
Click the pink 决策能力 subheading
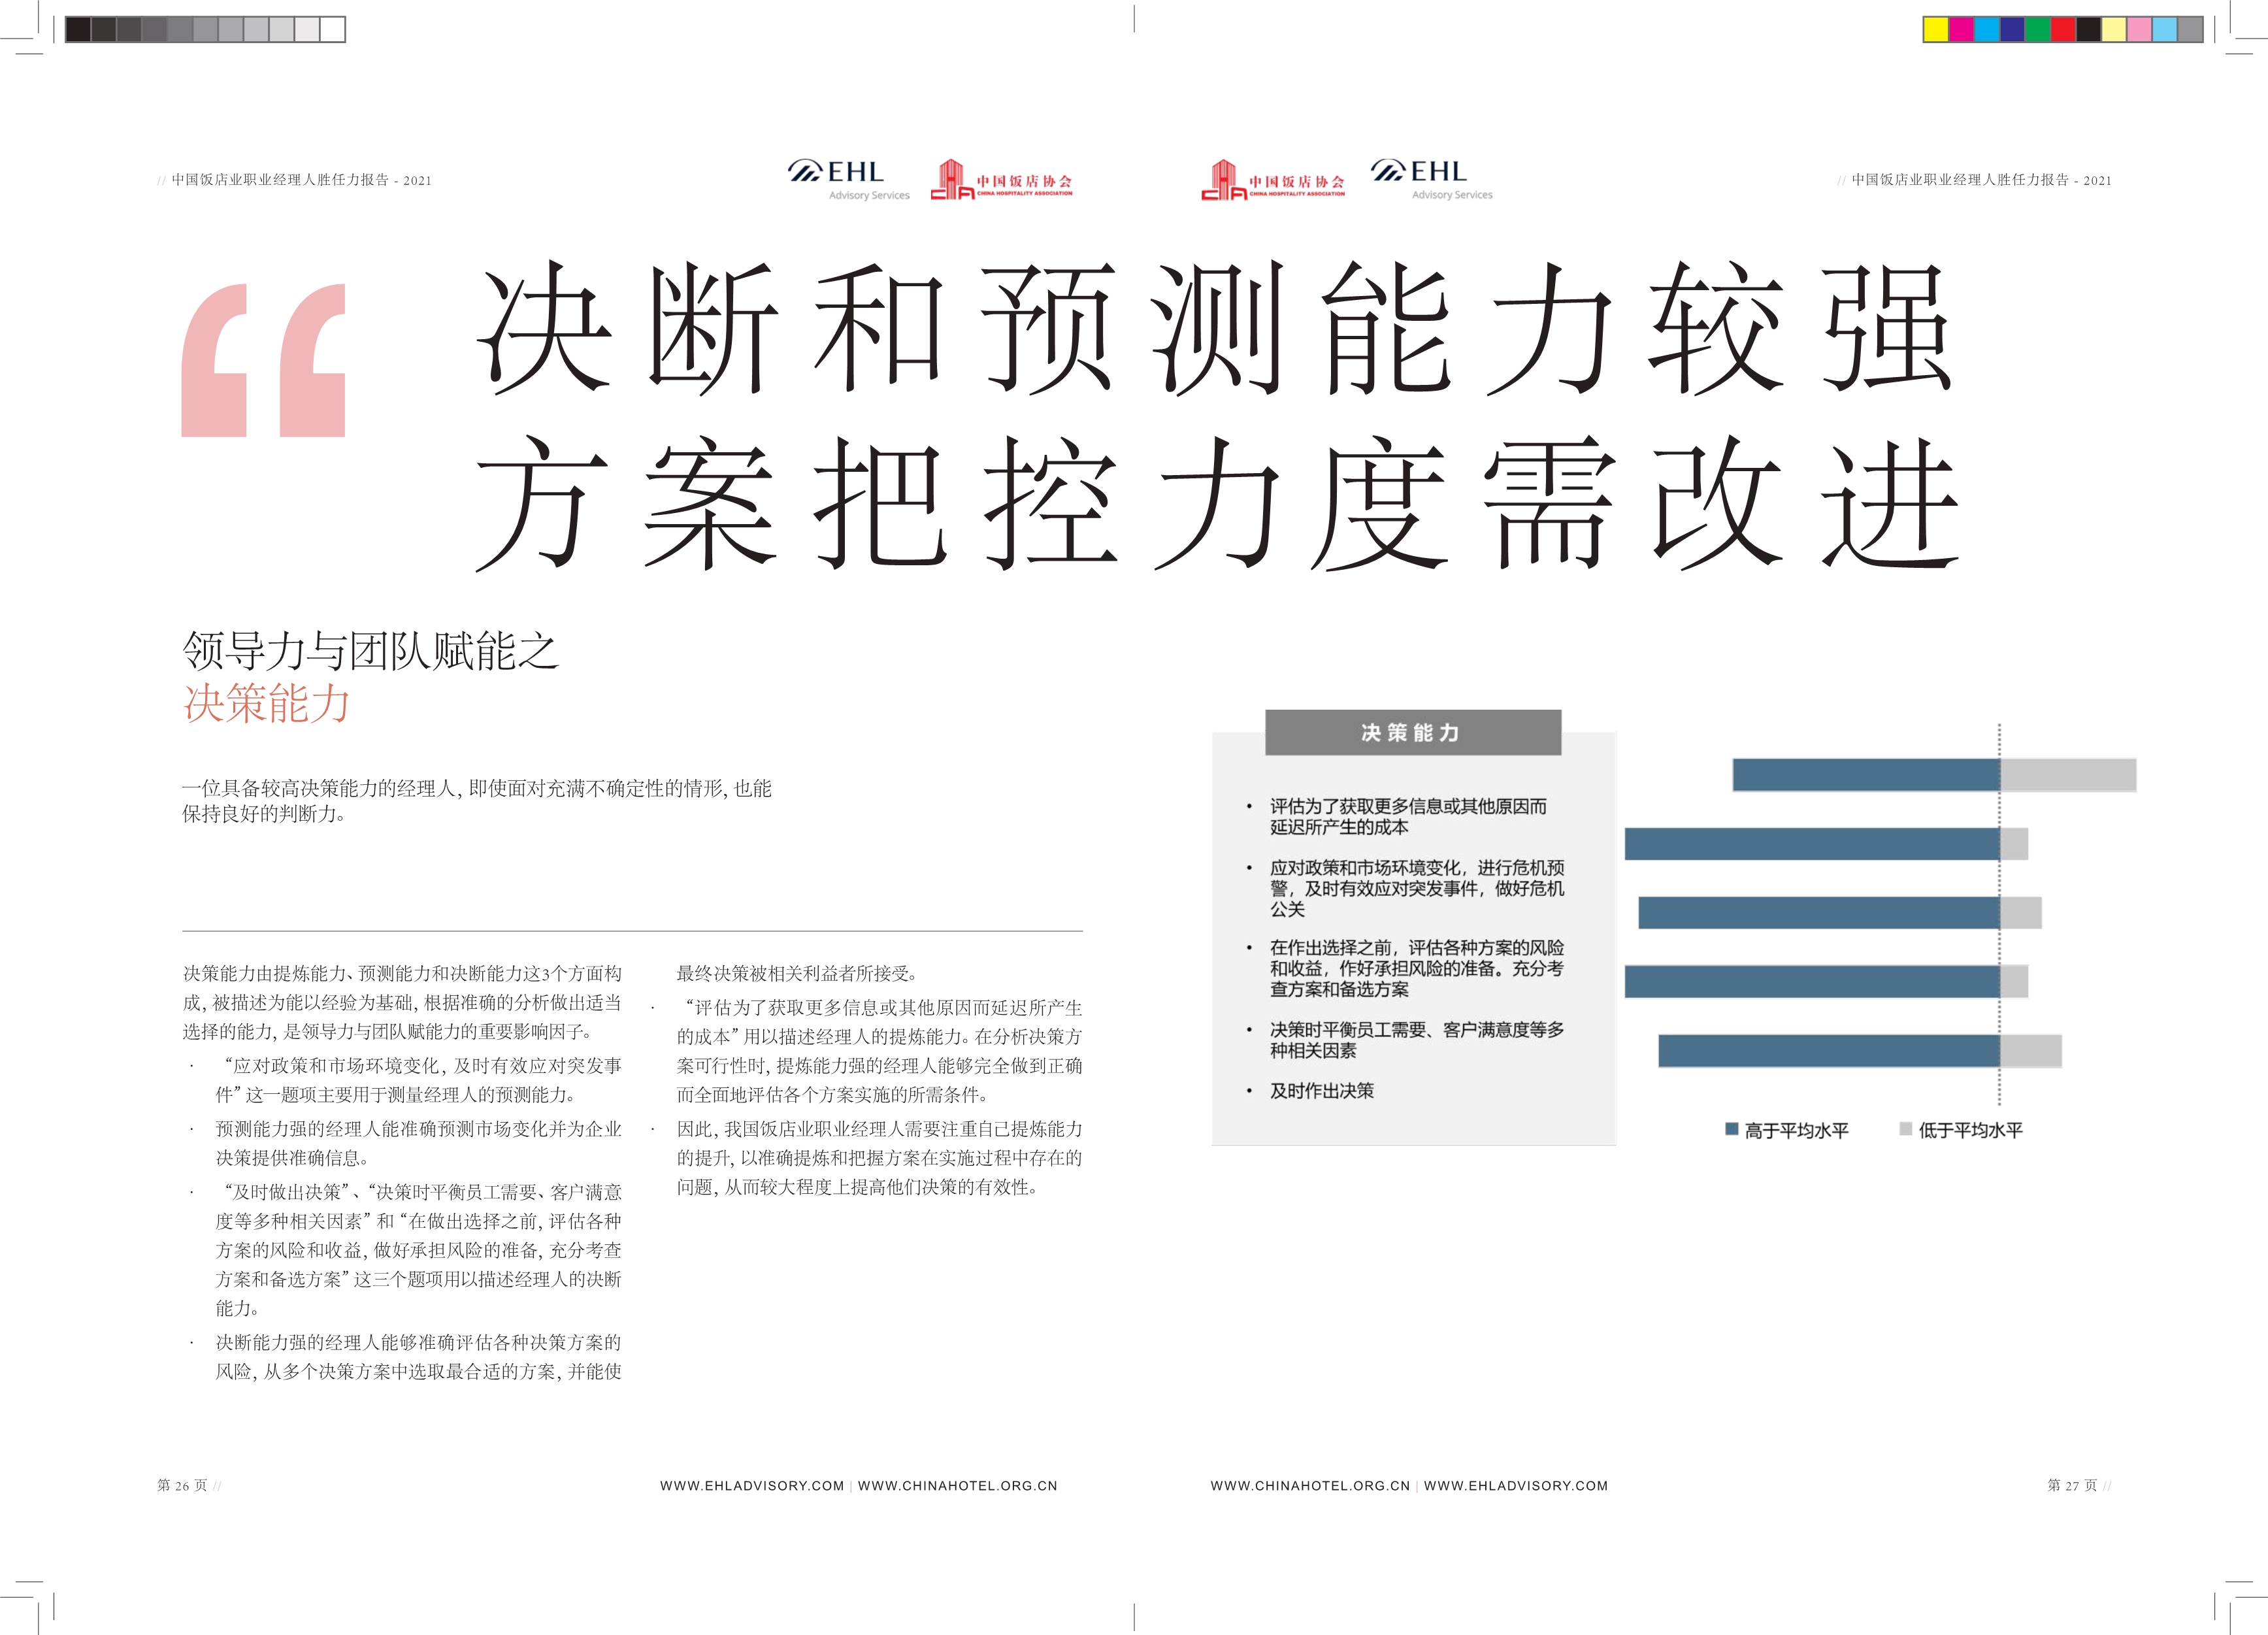267,703
